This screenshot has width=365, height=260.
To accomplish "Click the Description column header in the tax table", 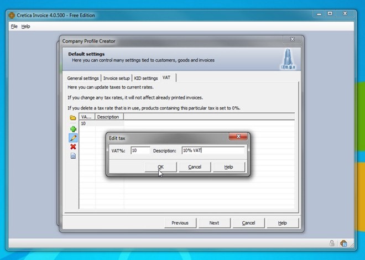I will 109,117.
